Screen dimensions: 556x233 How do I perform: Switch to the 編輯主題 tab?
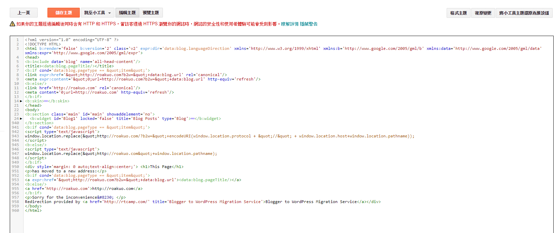tap(127, 13)
